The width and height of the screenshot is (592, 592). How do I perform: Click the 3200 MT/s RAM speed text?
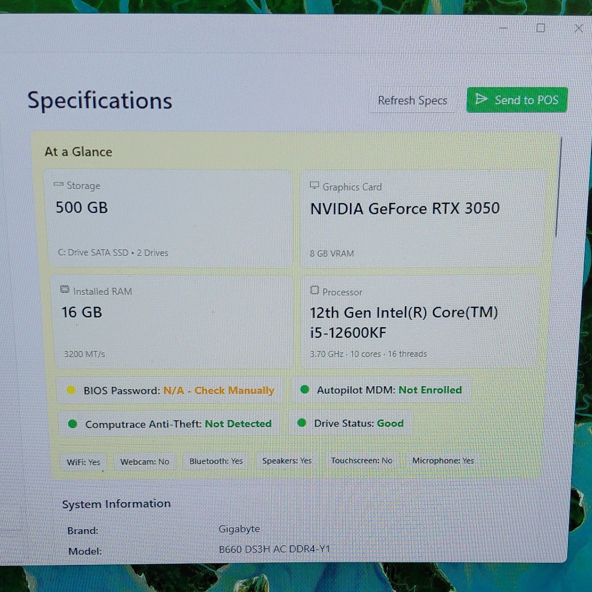84,354
